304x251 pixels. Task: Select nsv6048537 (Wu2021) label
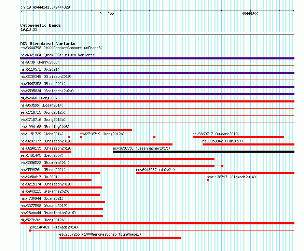point(155,170)
